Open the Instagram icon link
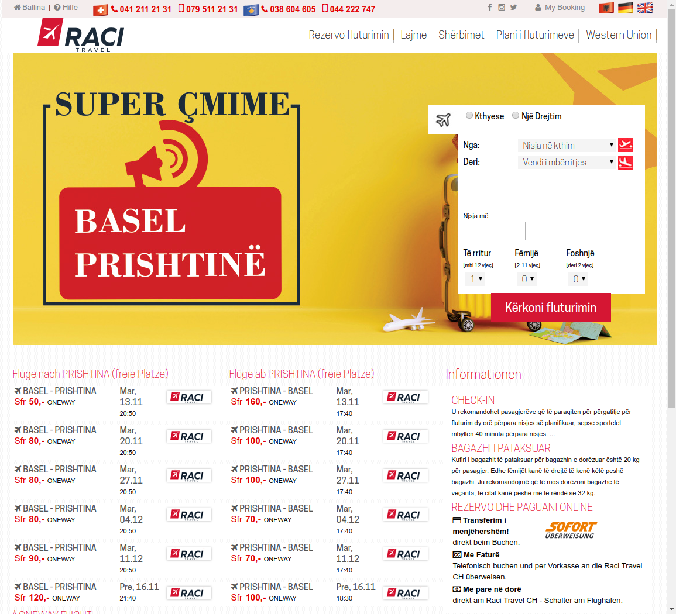The height and width of the screenshot is (614, 676). pos(502,8)
